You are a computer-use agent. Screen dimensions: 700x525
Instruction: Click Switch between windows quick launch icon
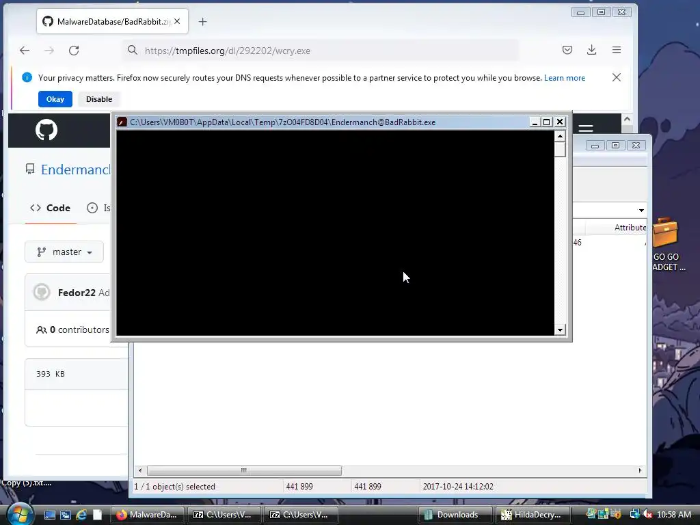pos(66,515)
